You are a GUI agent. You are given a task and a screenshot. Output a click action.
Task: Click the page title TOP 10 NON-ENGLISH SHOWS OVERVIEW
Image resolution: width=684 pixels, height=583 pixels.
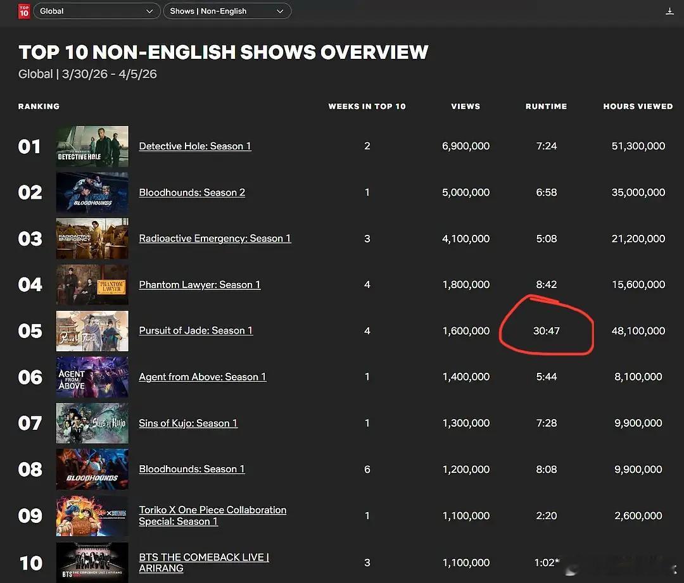[x=224, y=53]
